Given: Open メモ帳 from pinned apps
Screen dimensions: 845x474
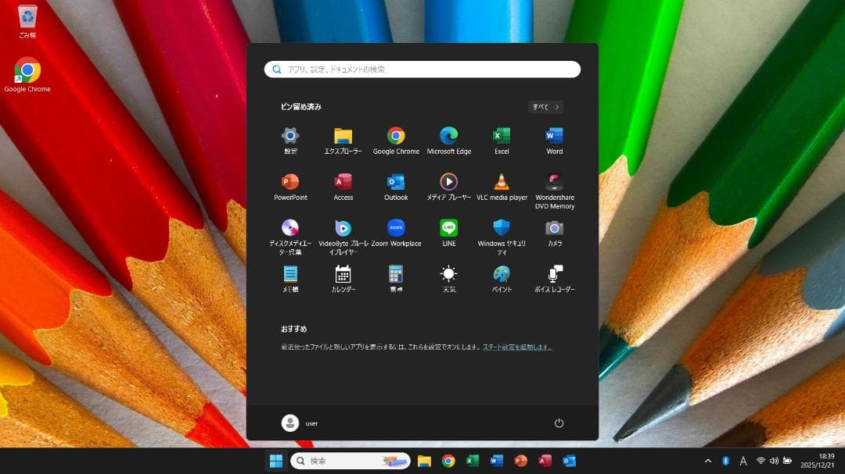Looking at the screenshot, I should [x=290, y=273].
